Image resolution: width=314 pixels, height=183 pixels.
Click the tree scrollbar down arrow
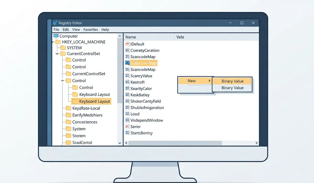pyautogui.click(x=120, y=143)
